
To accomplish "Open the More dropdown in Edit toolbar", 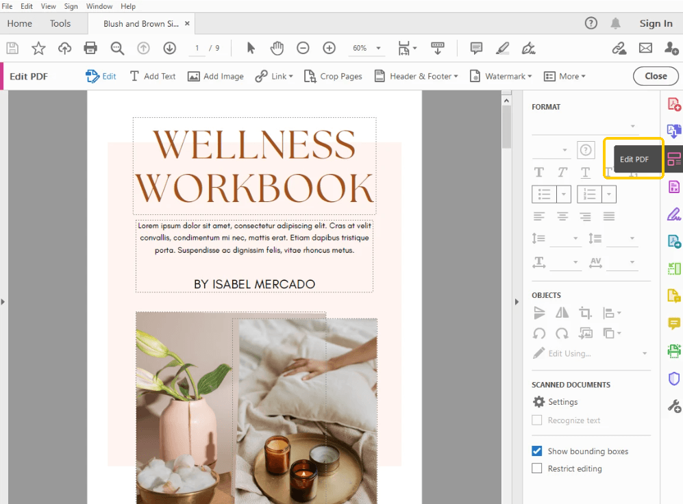I will (565, 76).
